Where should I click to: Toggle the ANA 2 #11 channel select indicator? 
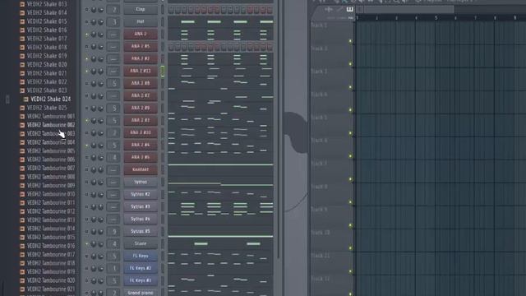pyautogui.click(x=163, y=72)
